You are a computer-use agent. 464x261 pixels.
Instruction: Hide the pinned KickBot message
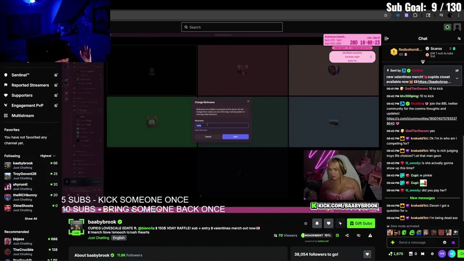pyautogui.click(x=457, y=71)
